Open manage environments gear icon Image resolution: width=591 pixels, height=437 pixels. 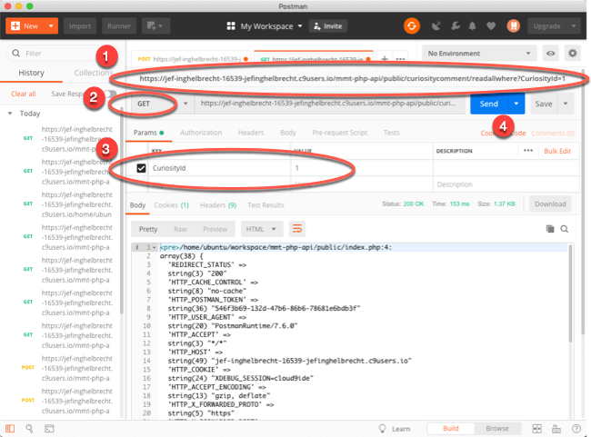(x=573, y=53)
